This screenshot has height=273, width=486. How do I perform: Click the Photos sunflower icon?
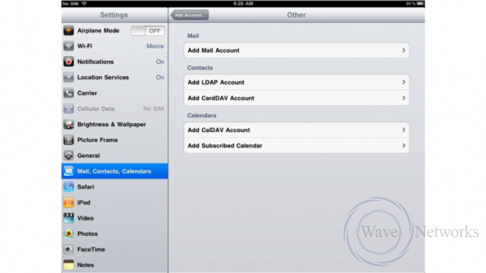68,234
